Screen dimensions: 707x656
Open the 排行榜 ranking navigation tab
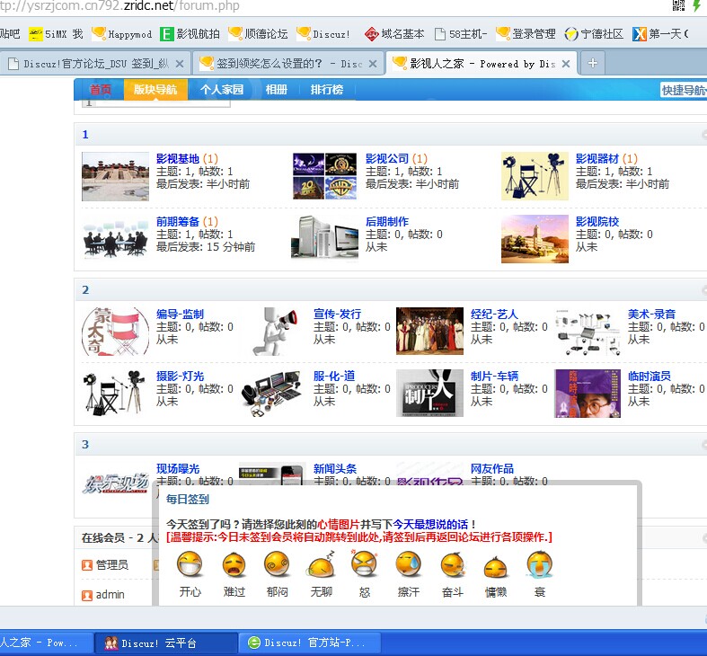click(327, 89)
